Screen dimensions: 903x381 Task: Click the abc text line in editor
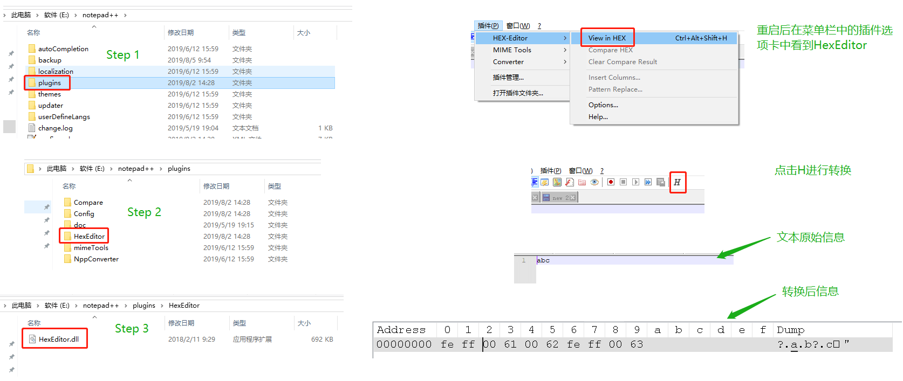[543, 260]
